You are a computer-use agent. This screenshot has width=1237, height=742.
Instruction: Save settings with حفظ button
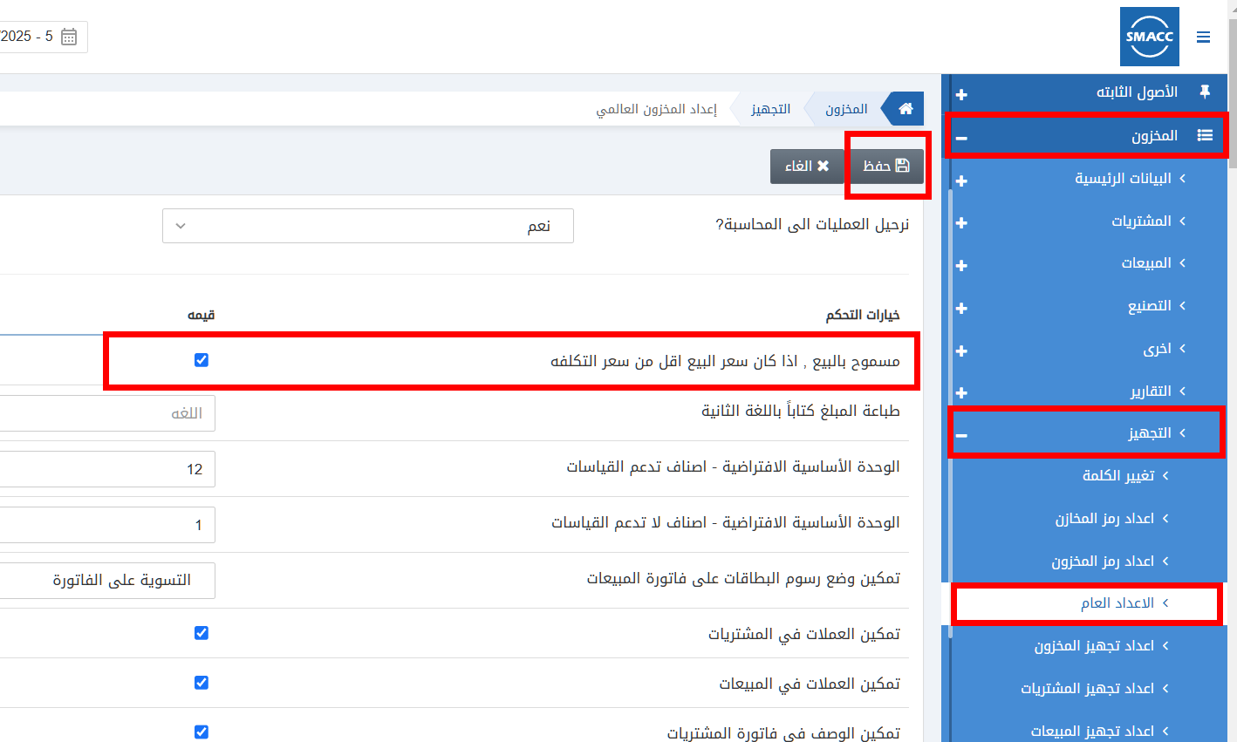(x=886, y=166)
